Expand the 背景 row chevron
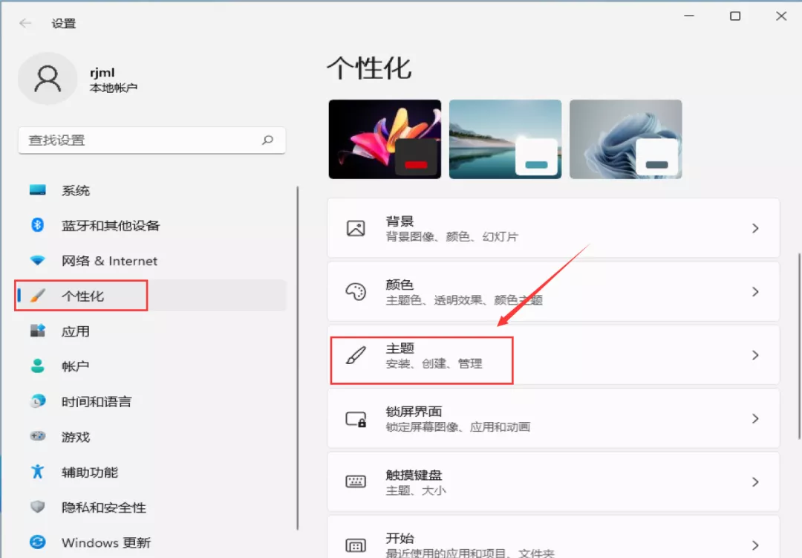 point(755,228)
